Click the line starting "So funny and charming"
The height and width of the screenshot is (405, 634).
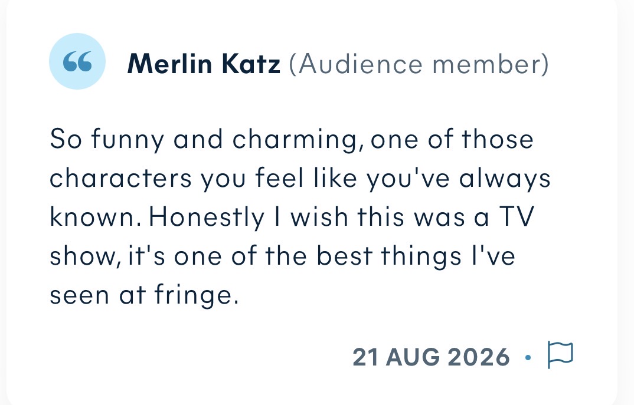pos(292,140)
